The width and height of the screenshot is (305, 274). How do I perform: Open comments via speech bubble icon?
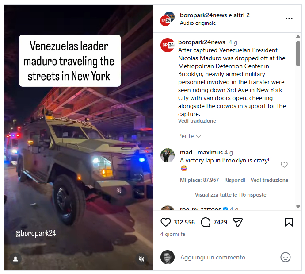pyautogui.click(x=206, y=222)
